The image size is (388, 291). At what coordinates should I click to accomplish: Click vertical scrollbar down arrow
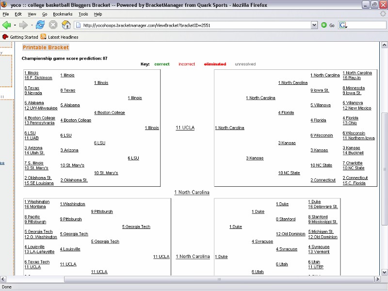click(384, 272)
